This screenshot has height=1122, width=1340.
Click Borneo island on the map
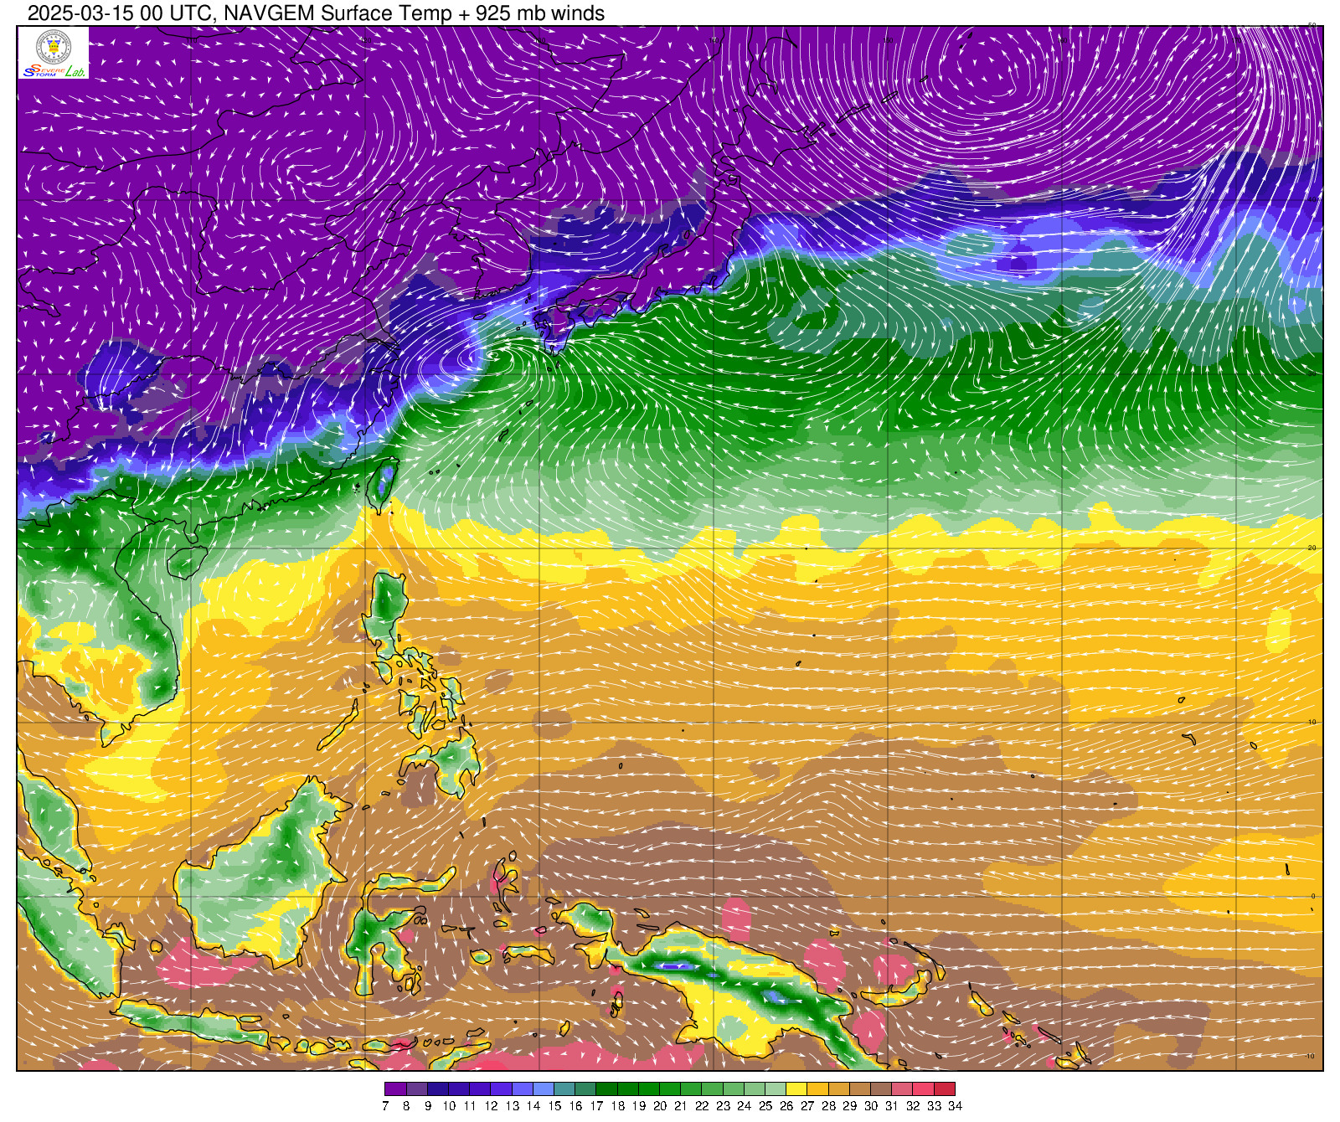point(268,871)
